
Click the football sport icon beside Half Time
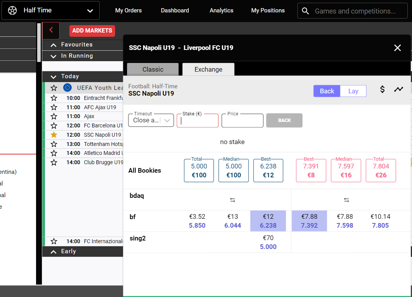[x=12, y=10]
